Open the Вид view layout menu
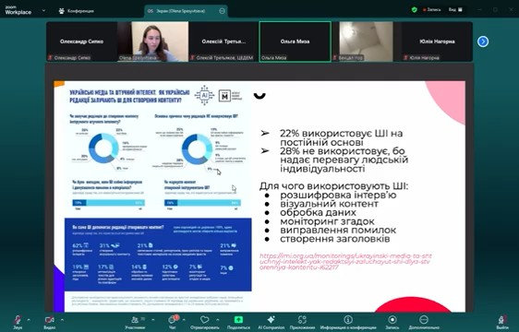 click(455, 10)
